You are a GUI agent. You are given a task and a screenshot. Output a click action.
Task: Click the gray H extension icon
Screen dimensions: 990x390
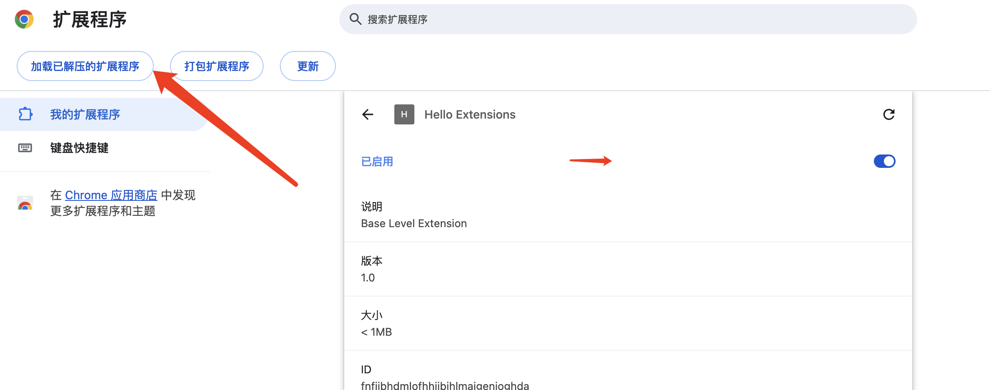(404, 114)
